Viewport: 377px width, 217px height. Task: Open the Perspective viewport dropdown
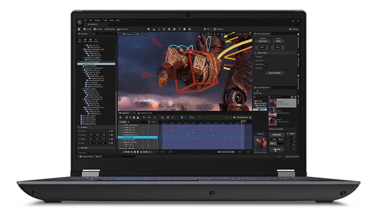pyautogui.click(x=128, y=34)
